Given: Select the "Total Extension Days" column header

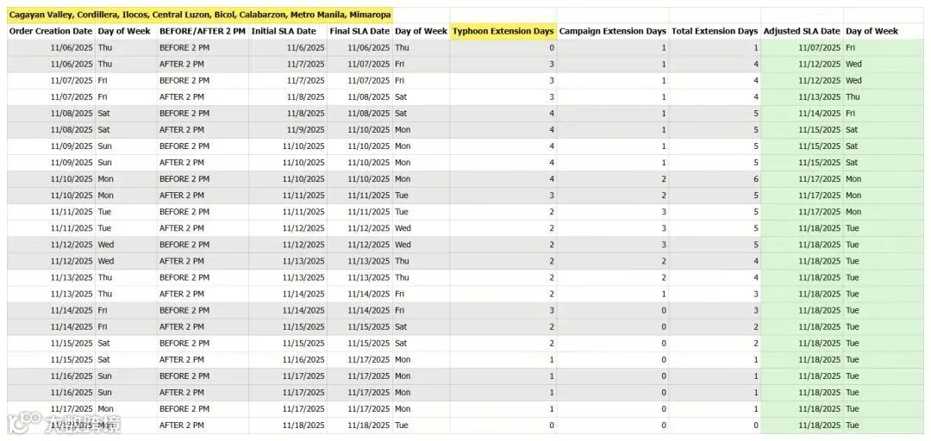Looking at the screenshot, I should coord(715,31).
